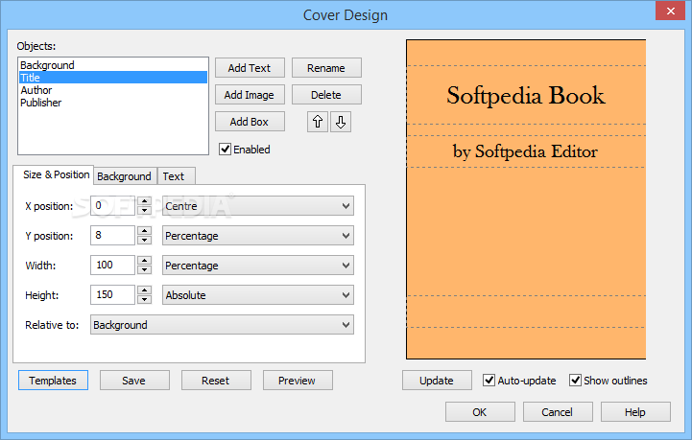Image resolution: width=692 pixels, height=440 pixels.
Task: Delete the selected object
Action: [326, 95]
